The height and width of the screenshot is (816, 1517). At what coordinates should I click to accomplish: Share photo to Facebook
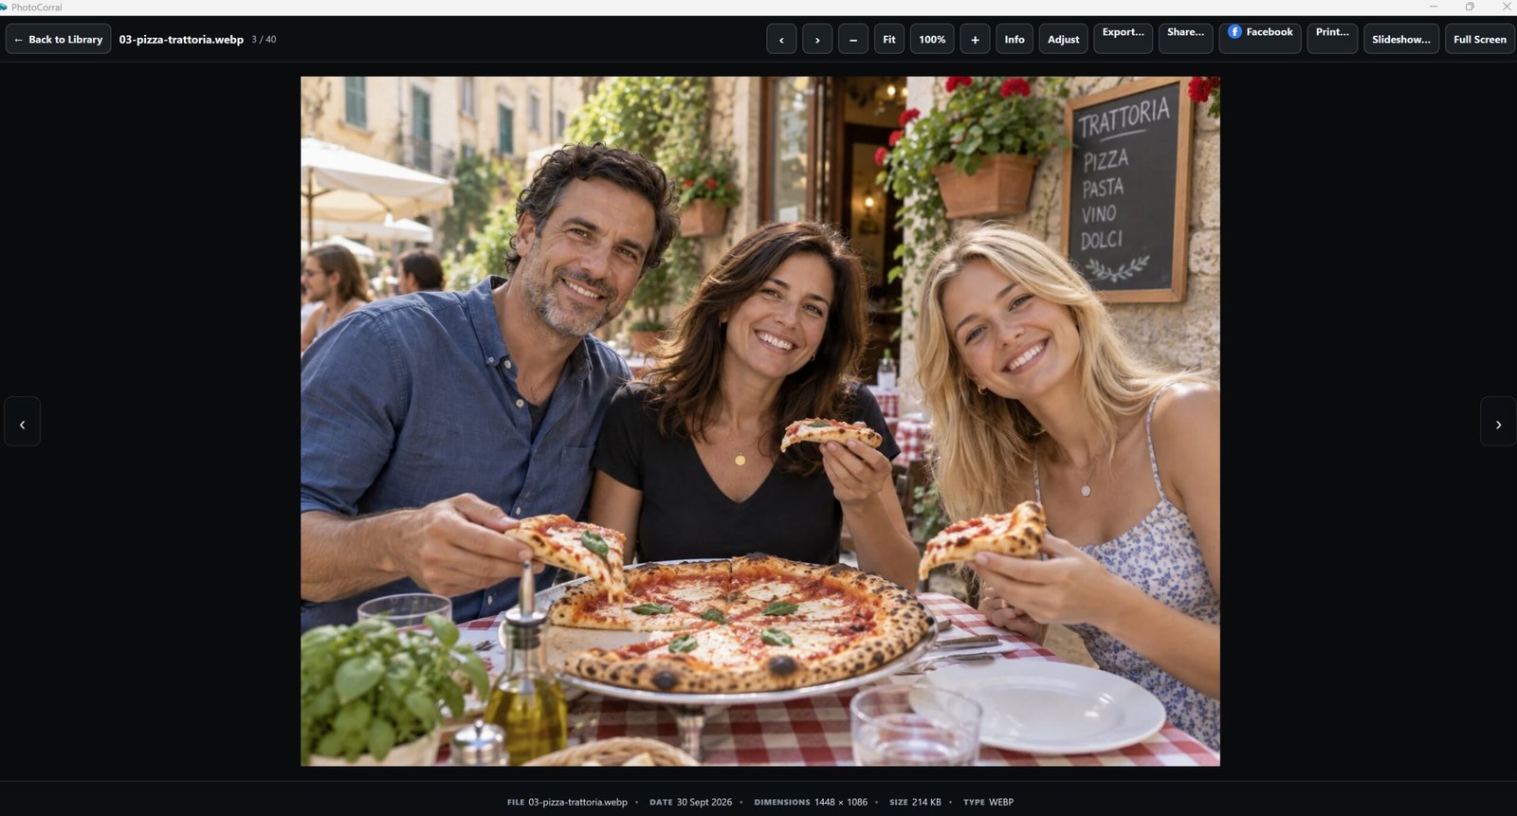1260,39
